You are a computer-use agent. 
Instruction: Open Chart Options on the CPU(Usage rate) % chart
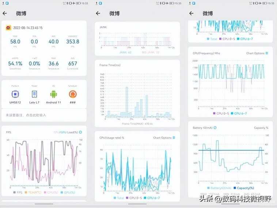pyautogui.click(x=164, y=138)
